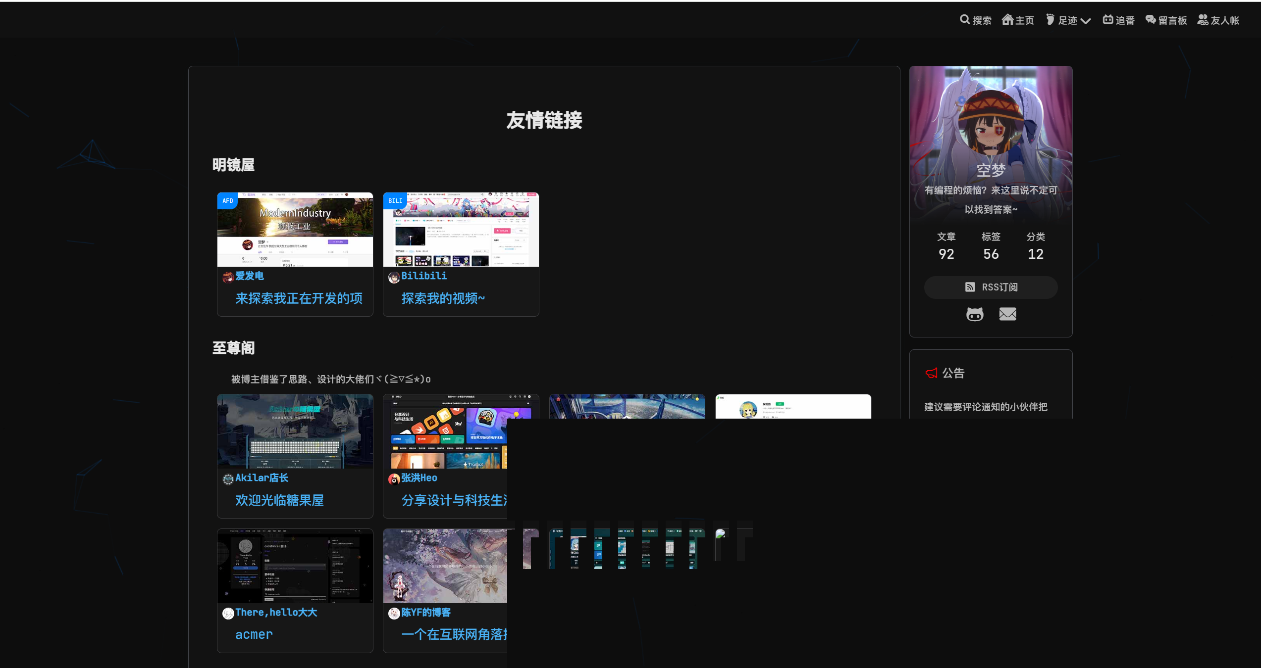The width and height of the screenshot is (1261, 668).
Task: Open the GitHub cat icon link
Action: (x=975, y=314)
